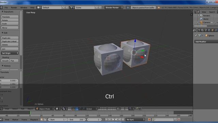Open the Render Layers properties tab
This screenshot has height=123, width=218.
pos(202,30)
